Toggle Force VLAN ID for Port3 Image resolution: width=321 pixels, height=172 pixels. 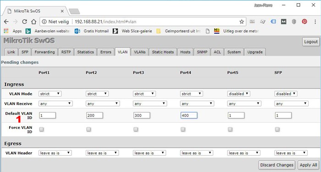point(136,129)
